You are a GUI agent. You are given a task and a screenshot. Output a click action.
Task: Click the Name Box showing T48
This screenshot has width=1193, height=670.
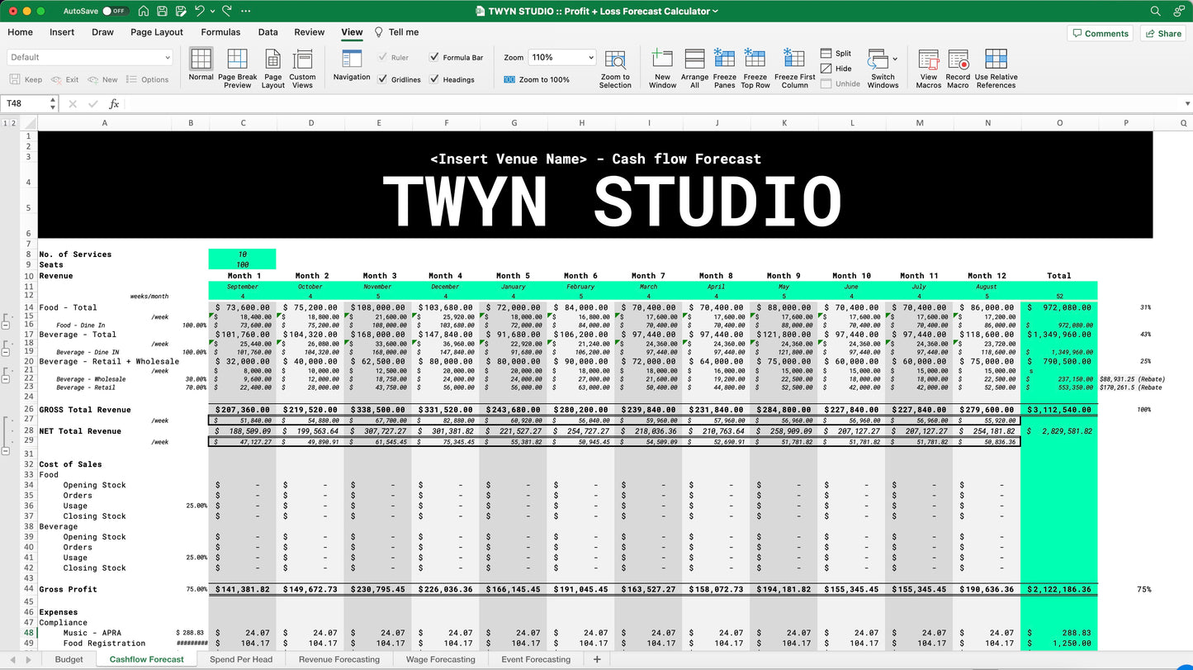(x=25, y=104)
